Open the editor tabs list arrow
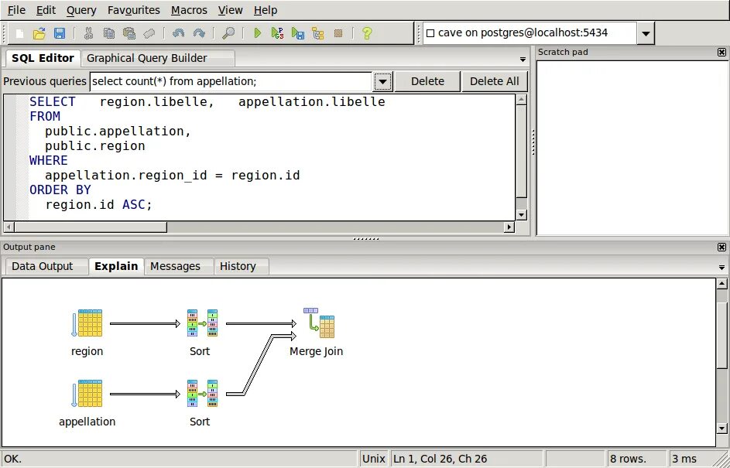Image resolution: width=730 pixels, height=468 pixels. pyautogui.click(x=523, y=60)
